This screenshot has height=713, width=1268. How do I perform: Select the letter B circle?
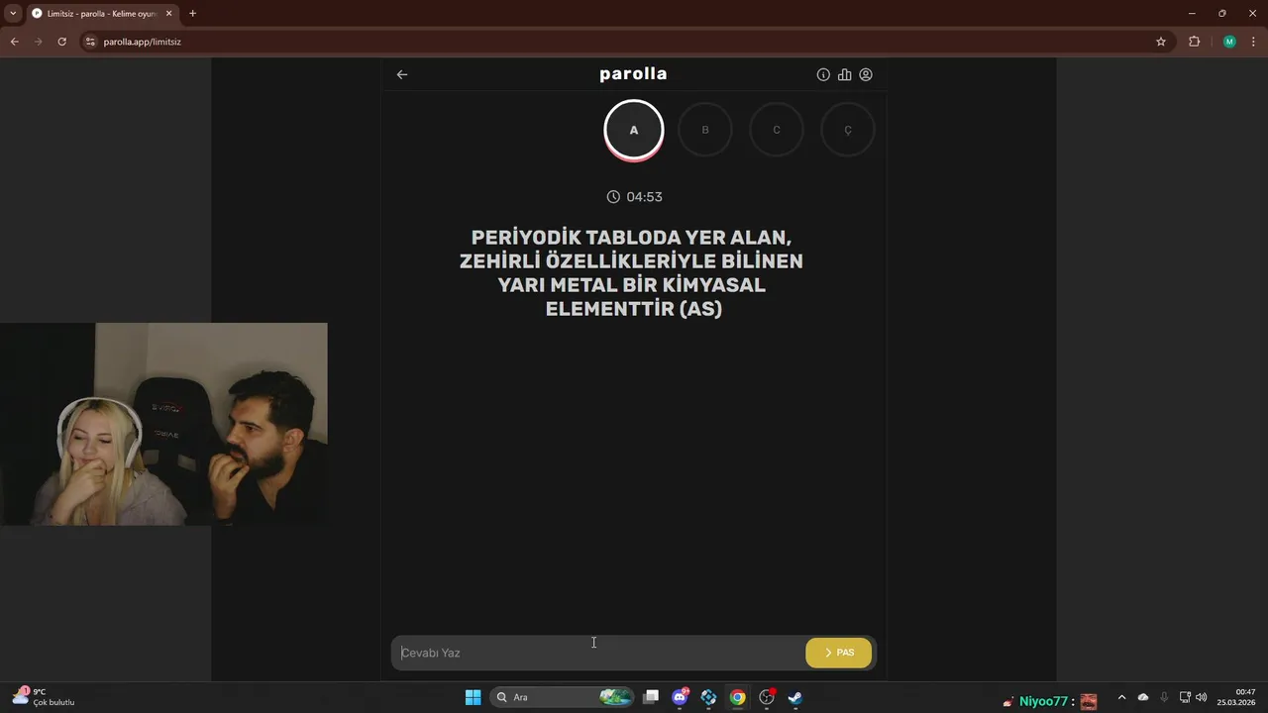[705, 130]
